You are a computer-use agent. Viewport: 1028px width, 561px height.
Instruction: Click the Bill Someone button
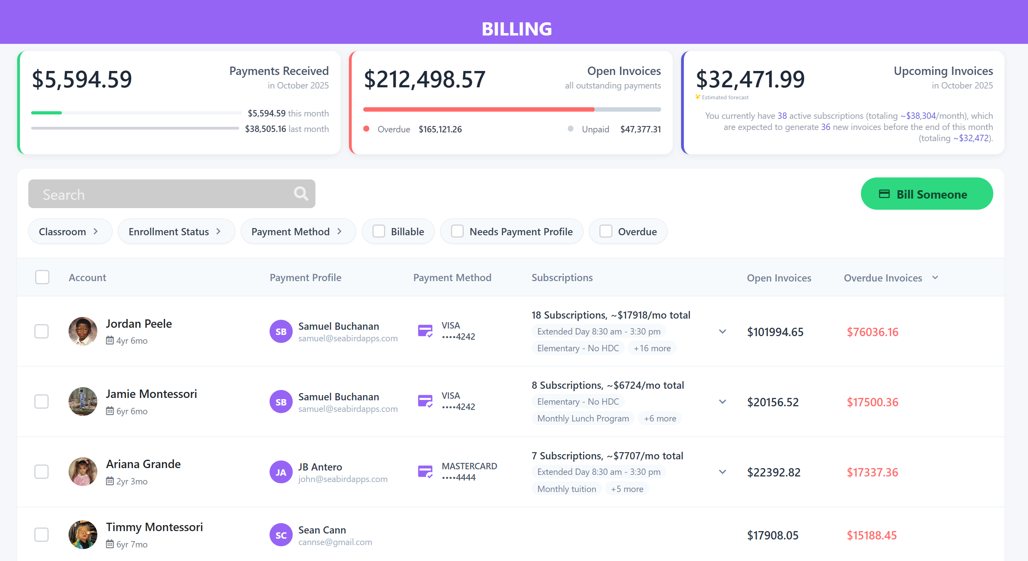[926, 194]
